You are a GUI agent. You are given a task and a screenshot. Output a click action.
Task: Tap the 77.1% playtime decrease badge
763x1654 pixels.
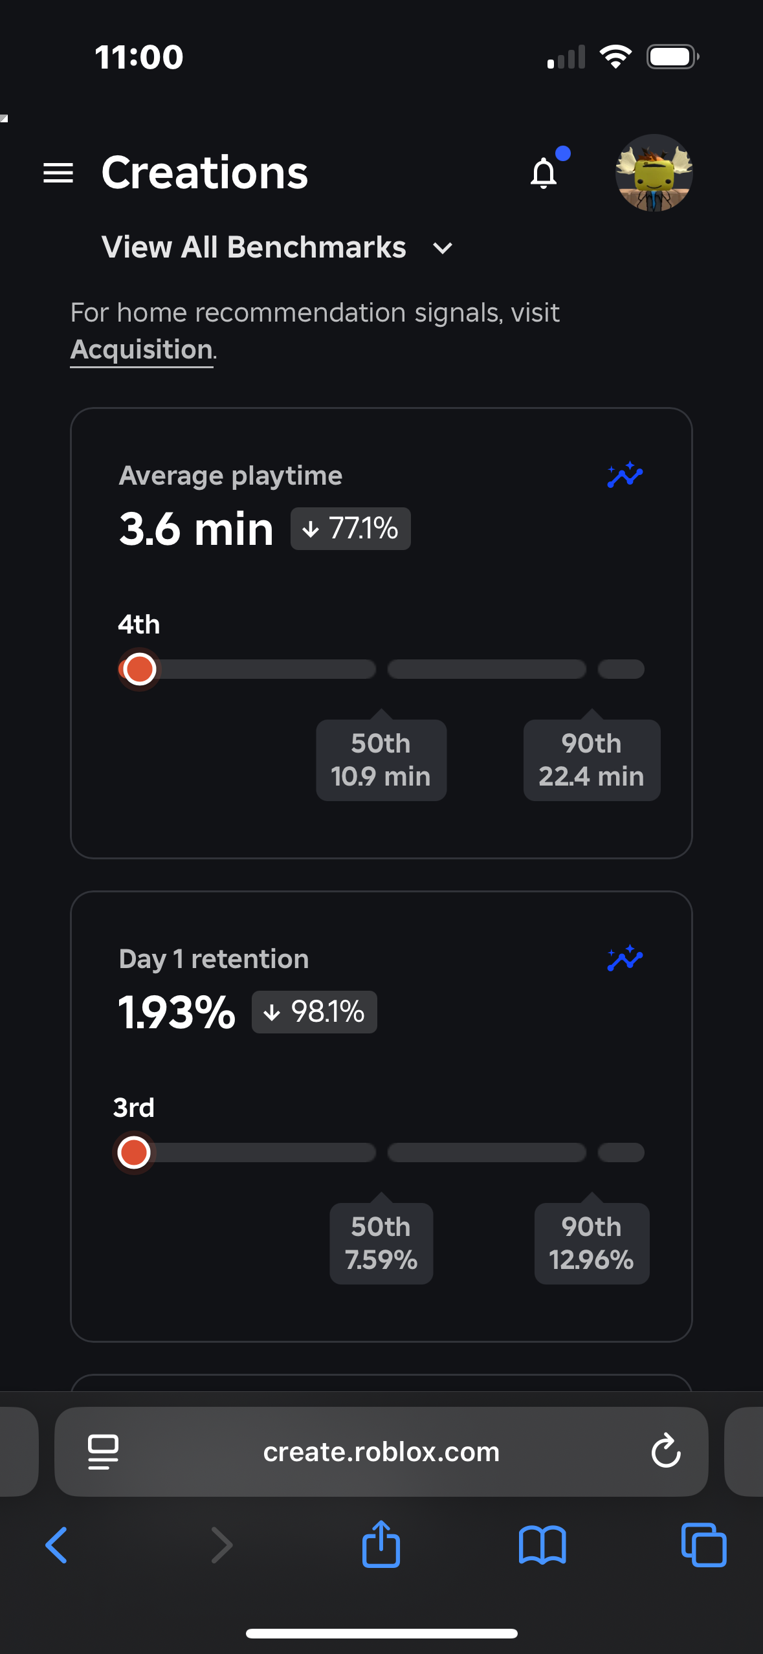(350, 529)
